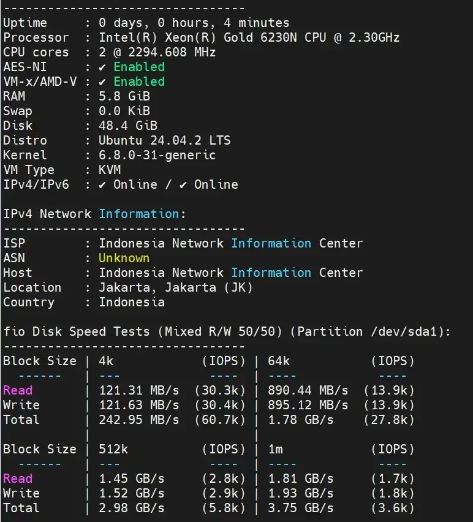Screen dimensions: 473x522
Task: Click the location 'Jakarta, Jakarta (JK)'
Action: click(x=176, y=287)
